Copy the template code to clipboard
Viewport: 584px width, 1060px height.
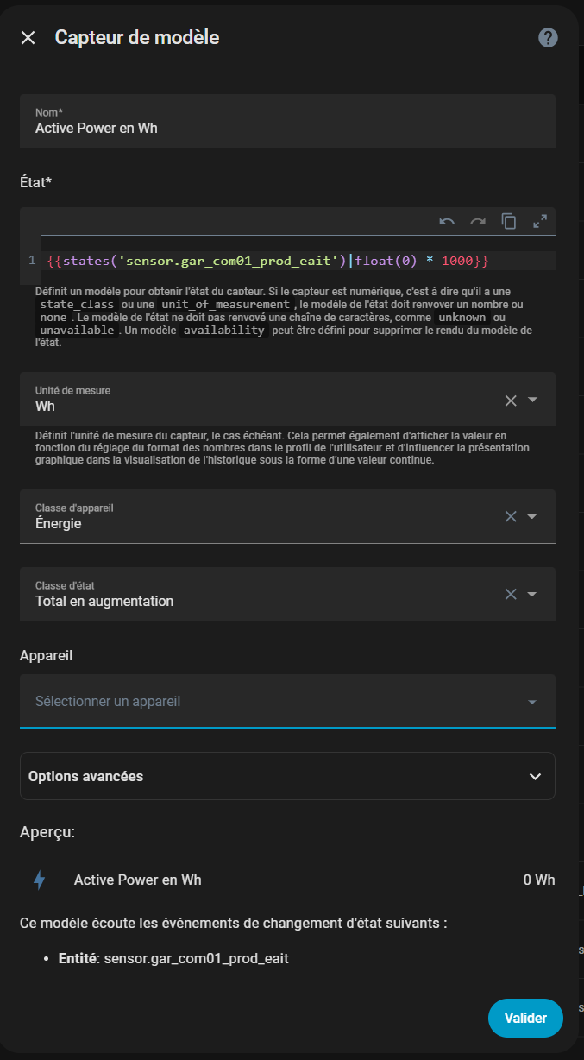click(509, 221)
